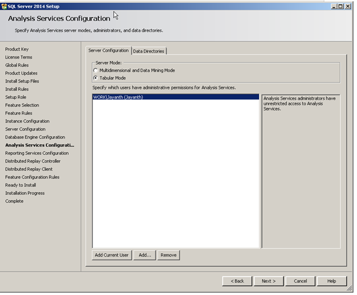The image size is (357, 295).
Task: Remove the selected administrator
Action: [168, 255]
